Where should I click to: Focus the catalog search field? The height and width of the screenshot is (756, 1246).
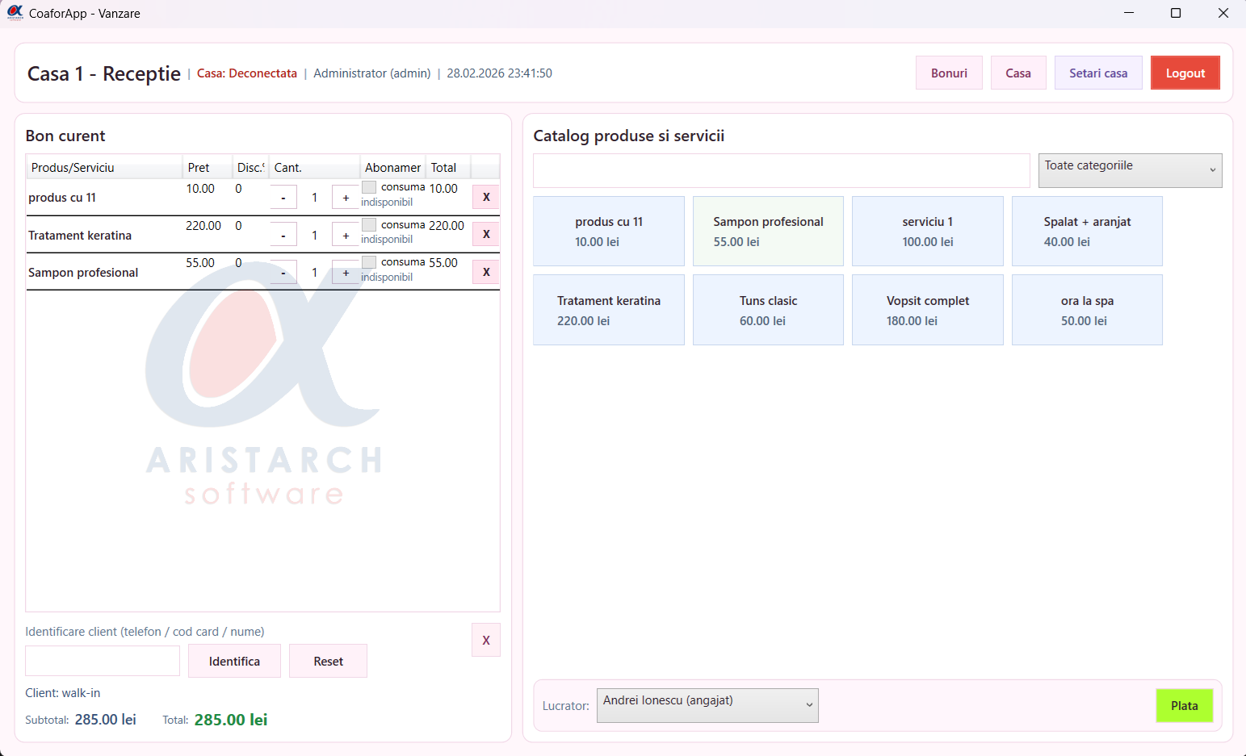pos(782,170)
